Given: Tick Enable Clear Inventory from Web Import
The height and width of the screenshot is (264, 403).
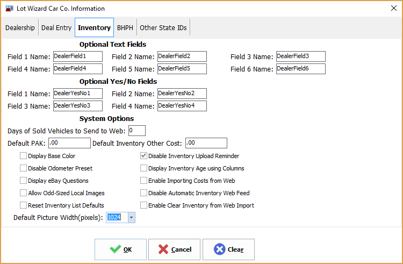Looking at the screenshot, I should [143, 205].
